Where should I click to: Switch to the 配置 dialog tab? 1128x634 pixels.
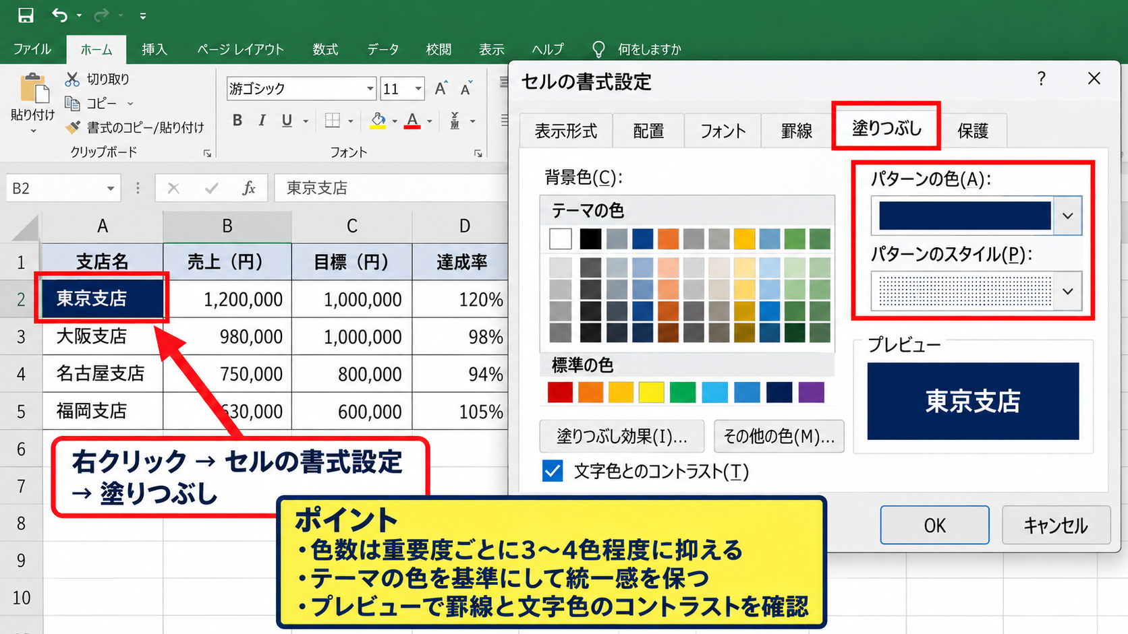click(648, 131)
